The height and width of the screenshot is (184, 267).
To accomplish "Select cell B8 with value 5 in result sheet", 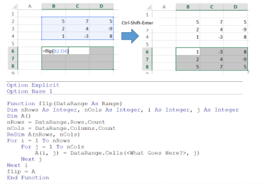I will pyautogui.click(x=188, y=67).
